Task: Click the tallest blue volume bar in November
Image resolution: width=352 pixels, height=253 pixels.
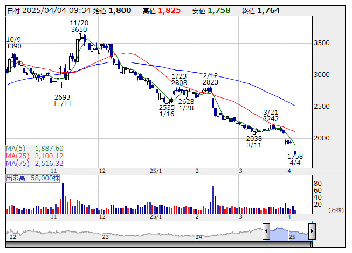Action: click(63, 198)
